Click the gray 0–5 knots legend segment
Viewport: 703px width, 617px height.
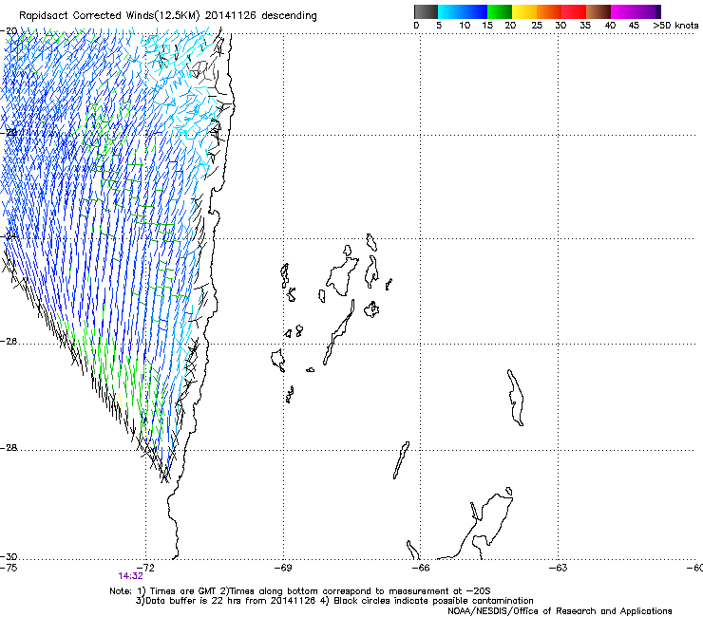426,11
